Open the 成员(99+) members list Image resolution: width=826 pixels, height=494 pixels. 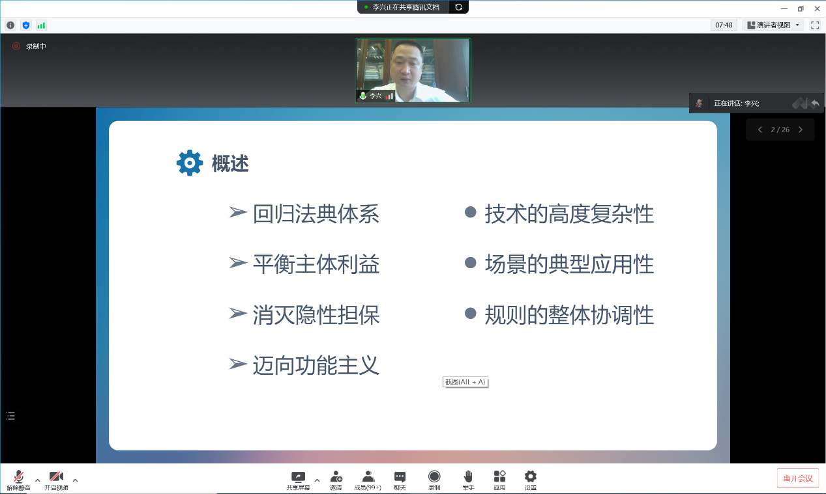[368, 480]
